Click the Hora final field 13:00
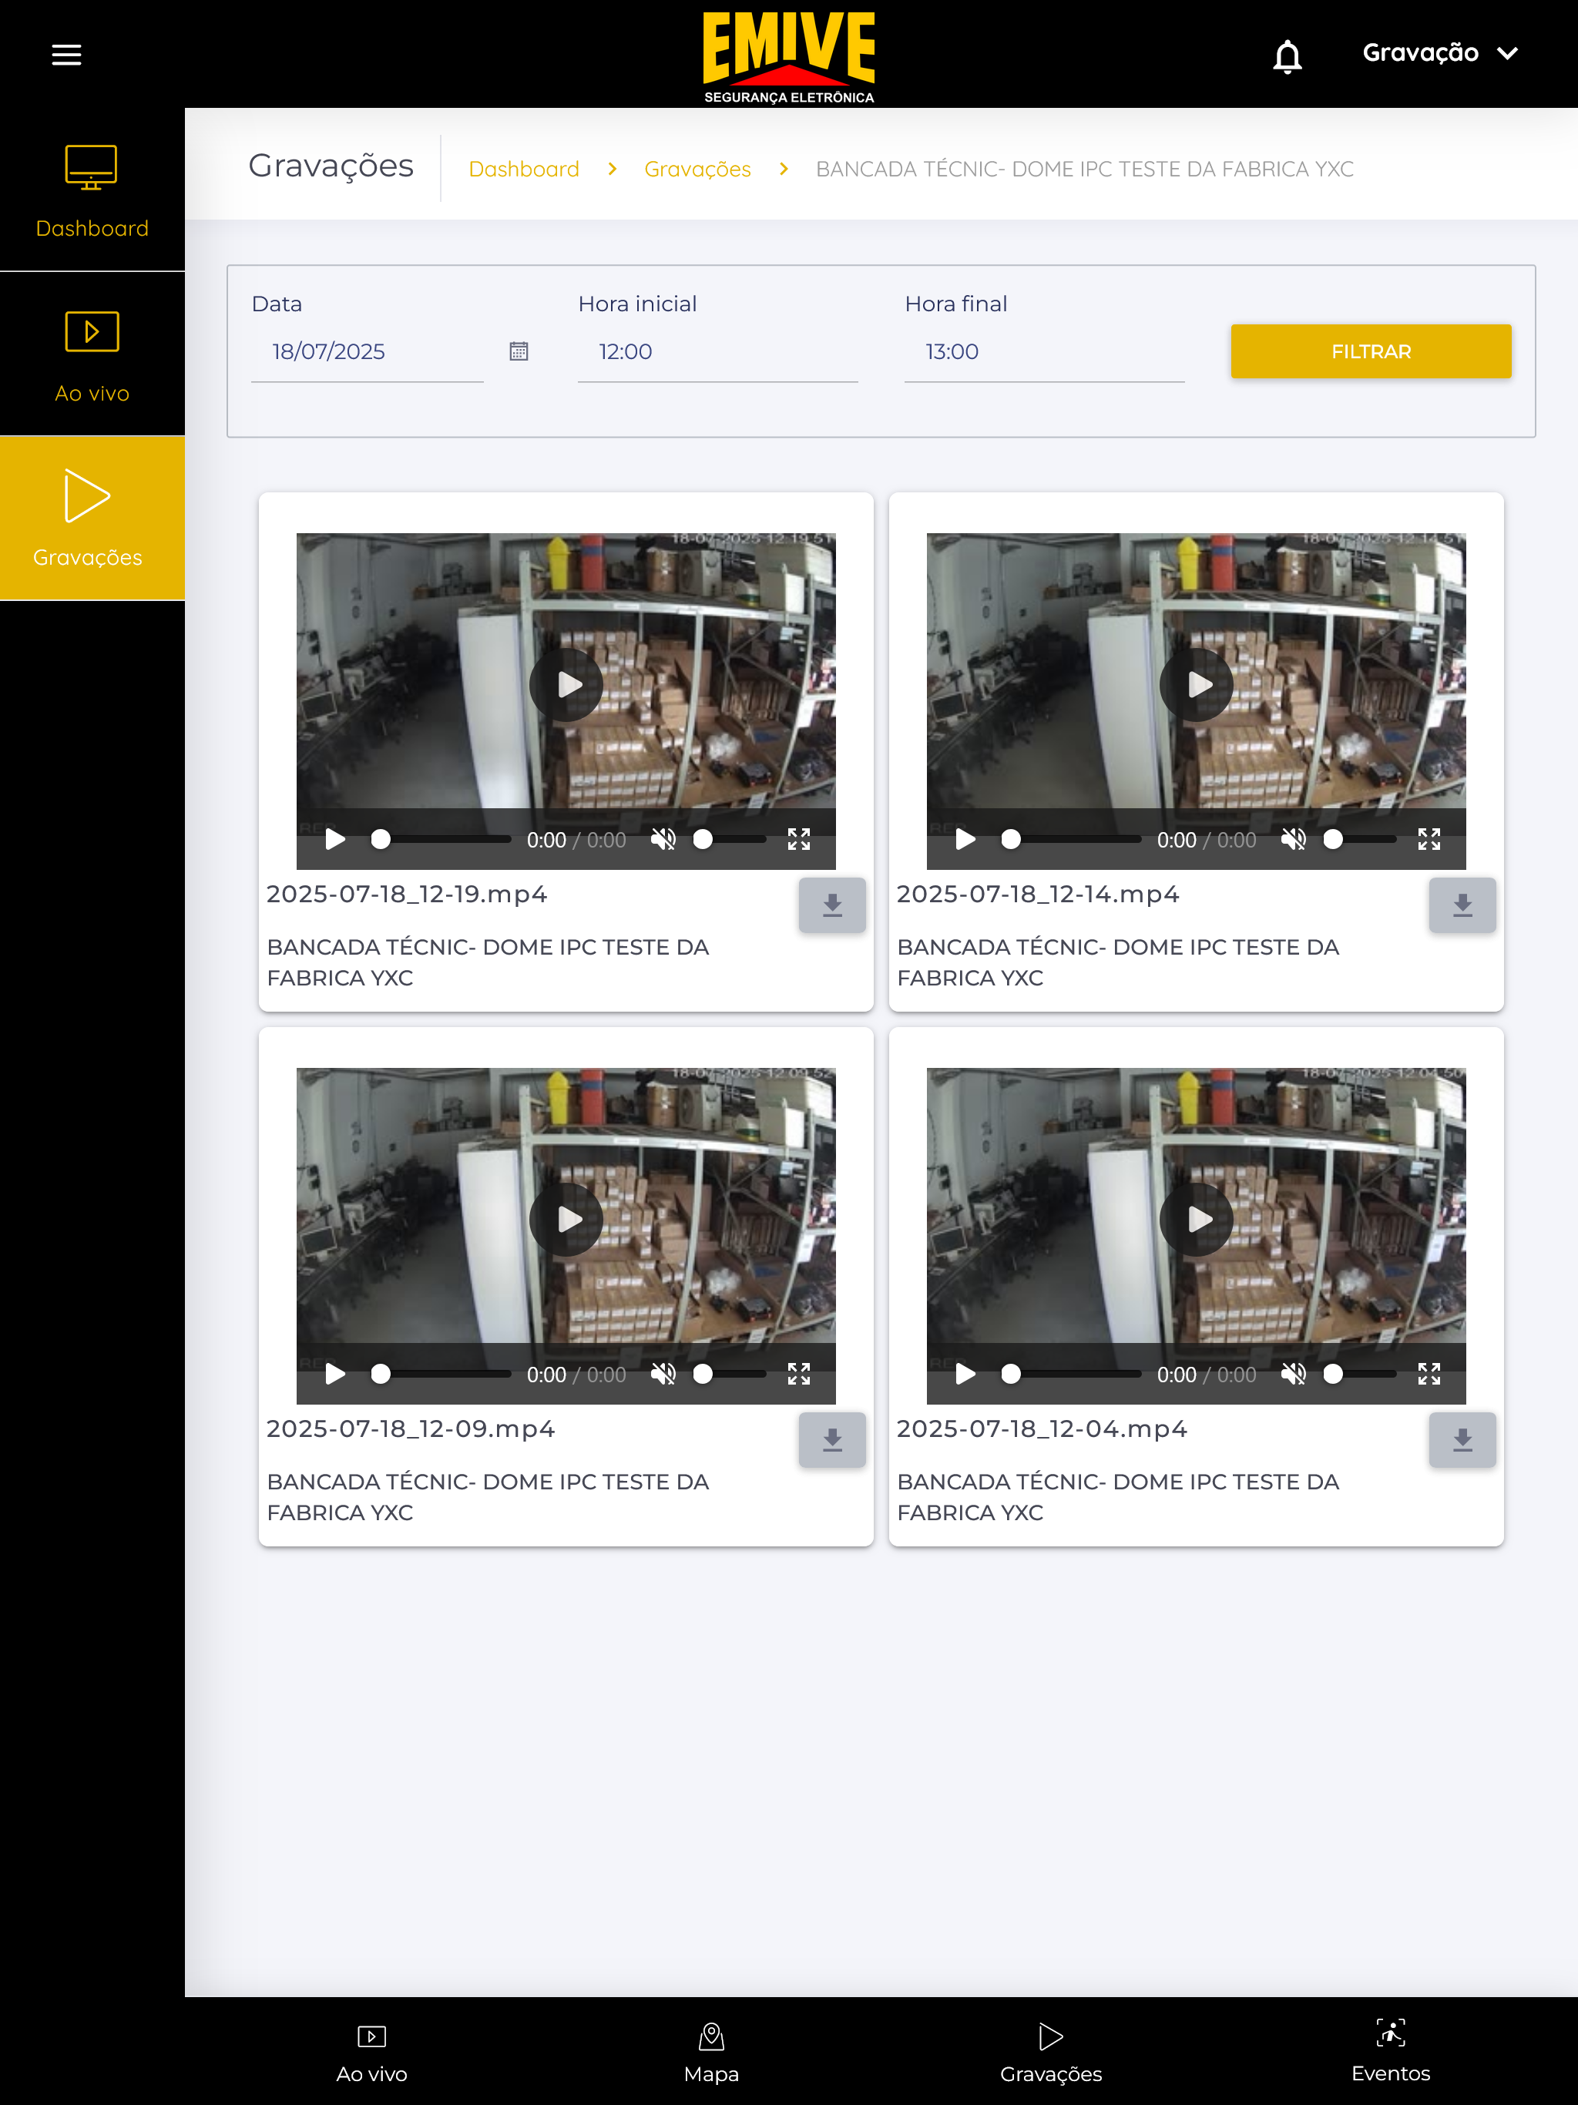This screenshot has height=2105, width=1578. click(x=1044, y=351)
